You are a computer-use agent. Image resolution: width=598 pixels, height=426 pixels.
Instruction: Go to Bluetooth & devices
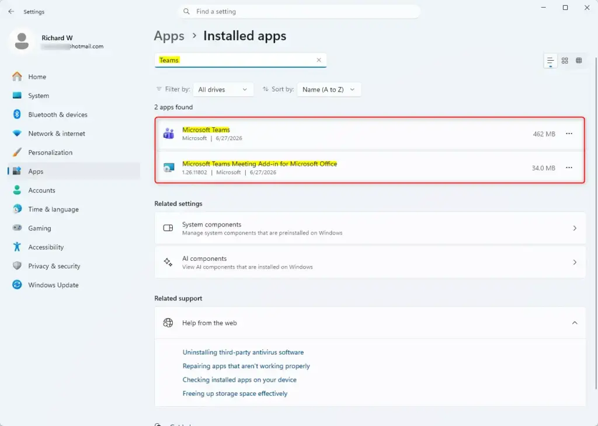(74, 114)
